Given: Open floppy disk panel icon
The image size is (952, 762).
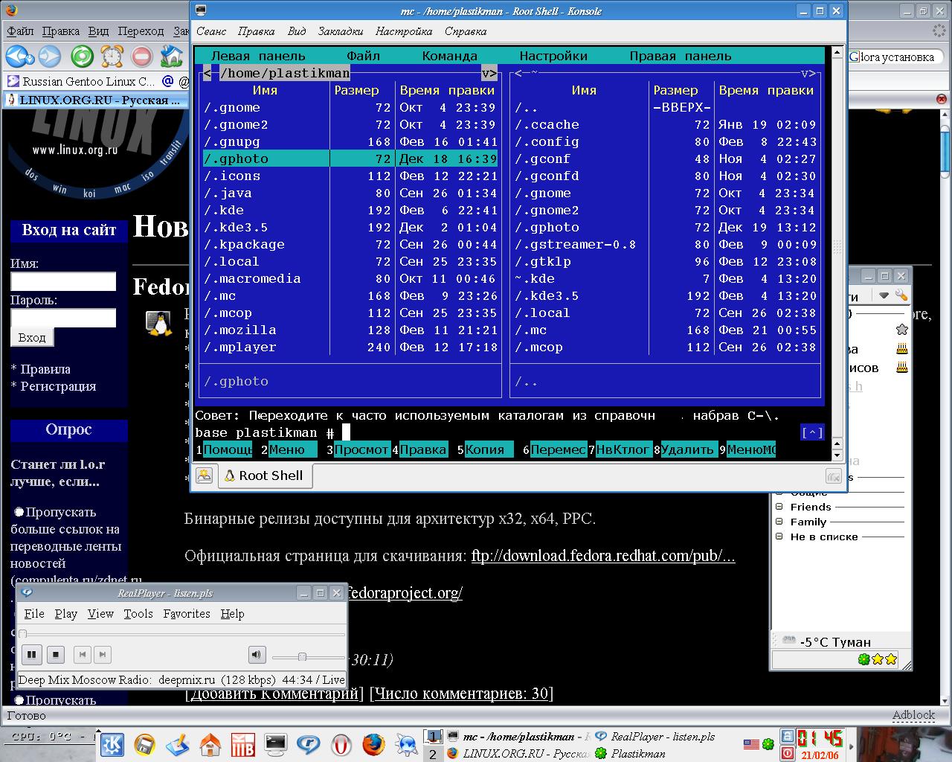Looking at the screenshot, I should click(145, 744).
